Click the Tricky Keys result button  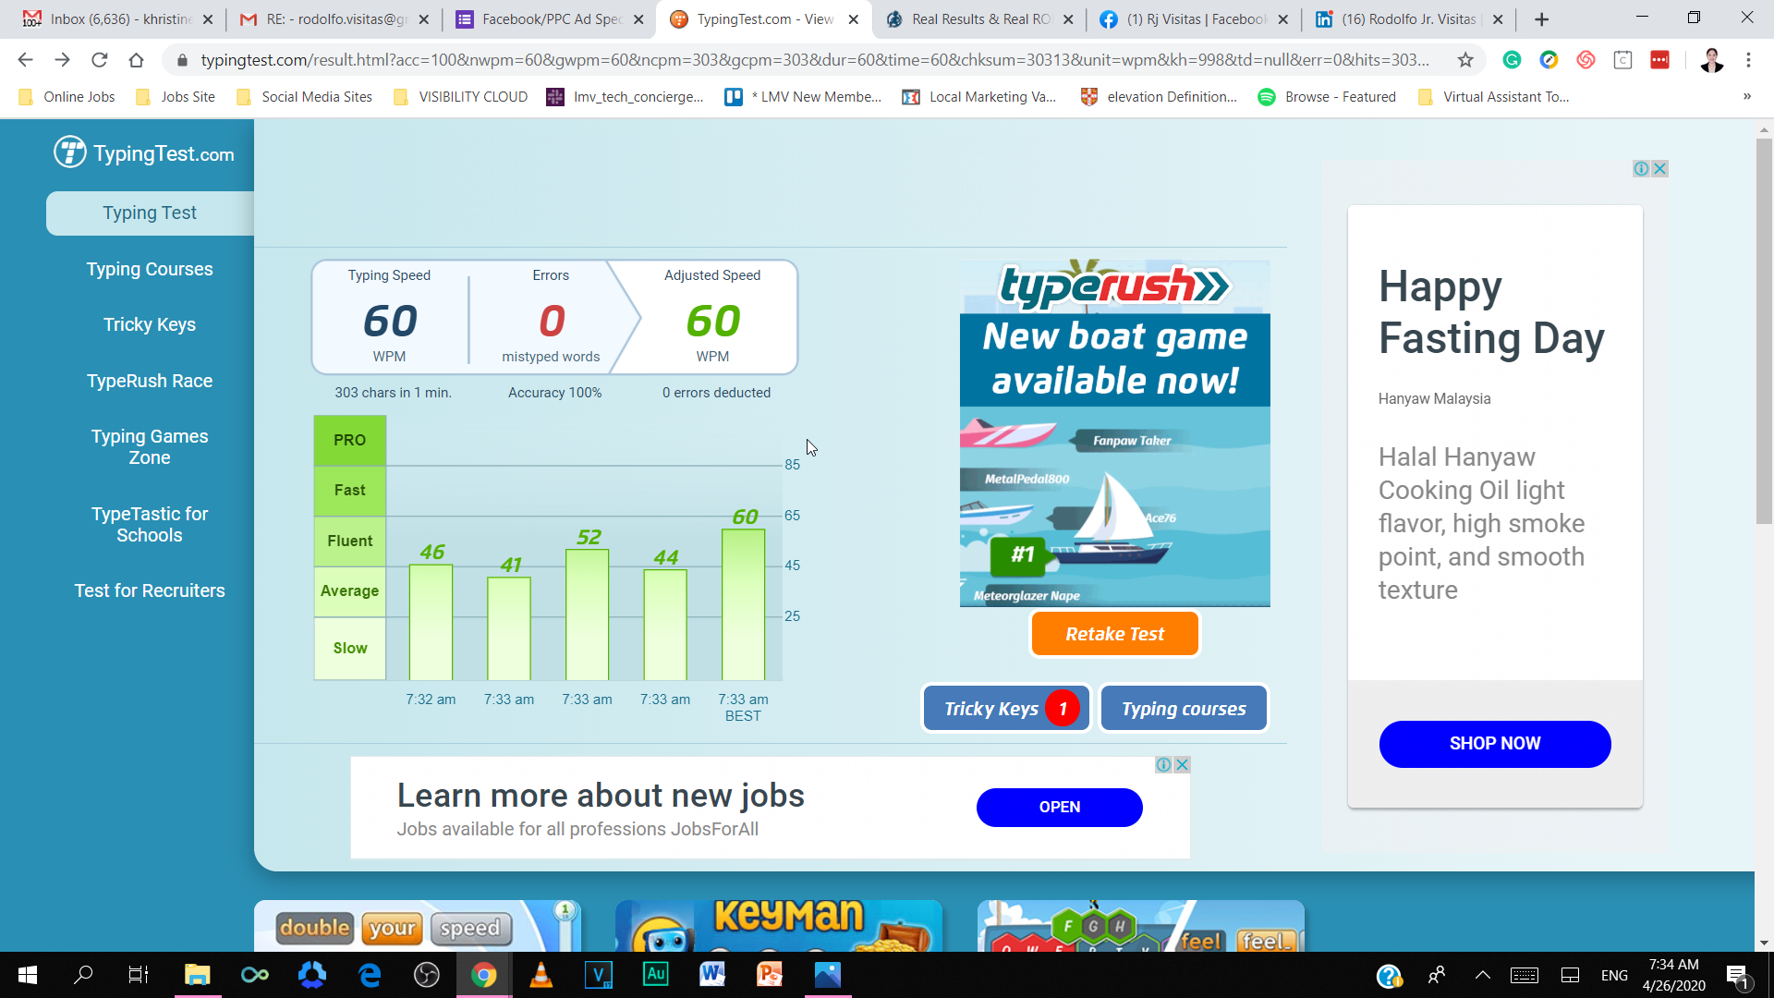click(1007, 709)
